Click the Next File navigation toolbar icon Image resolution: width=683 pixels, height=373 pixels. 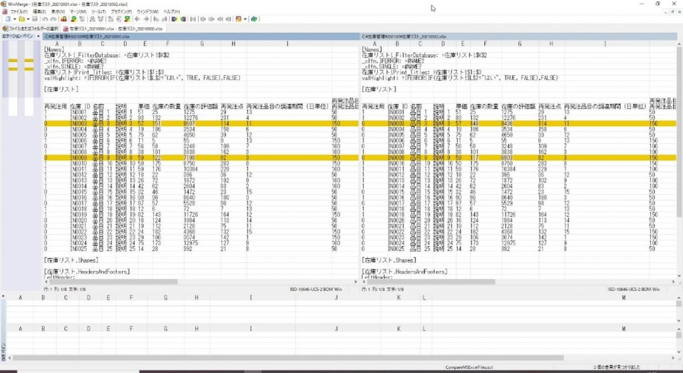click(x=220, y=19)
